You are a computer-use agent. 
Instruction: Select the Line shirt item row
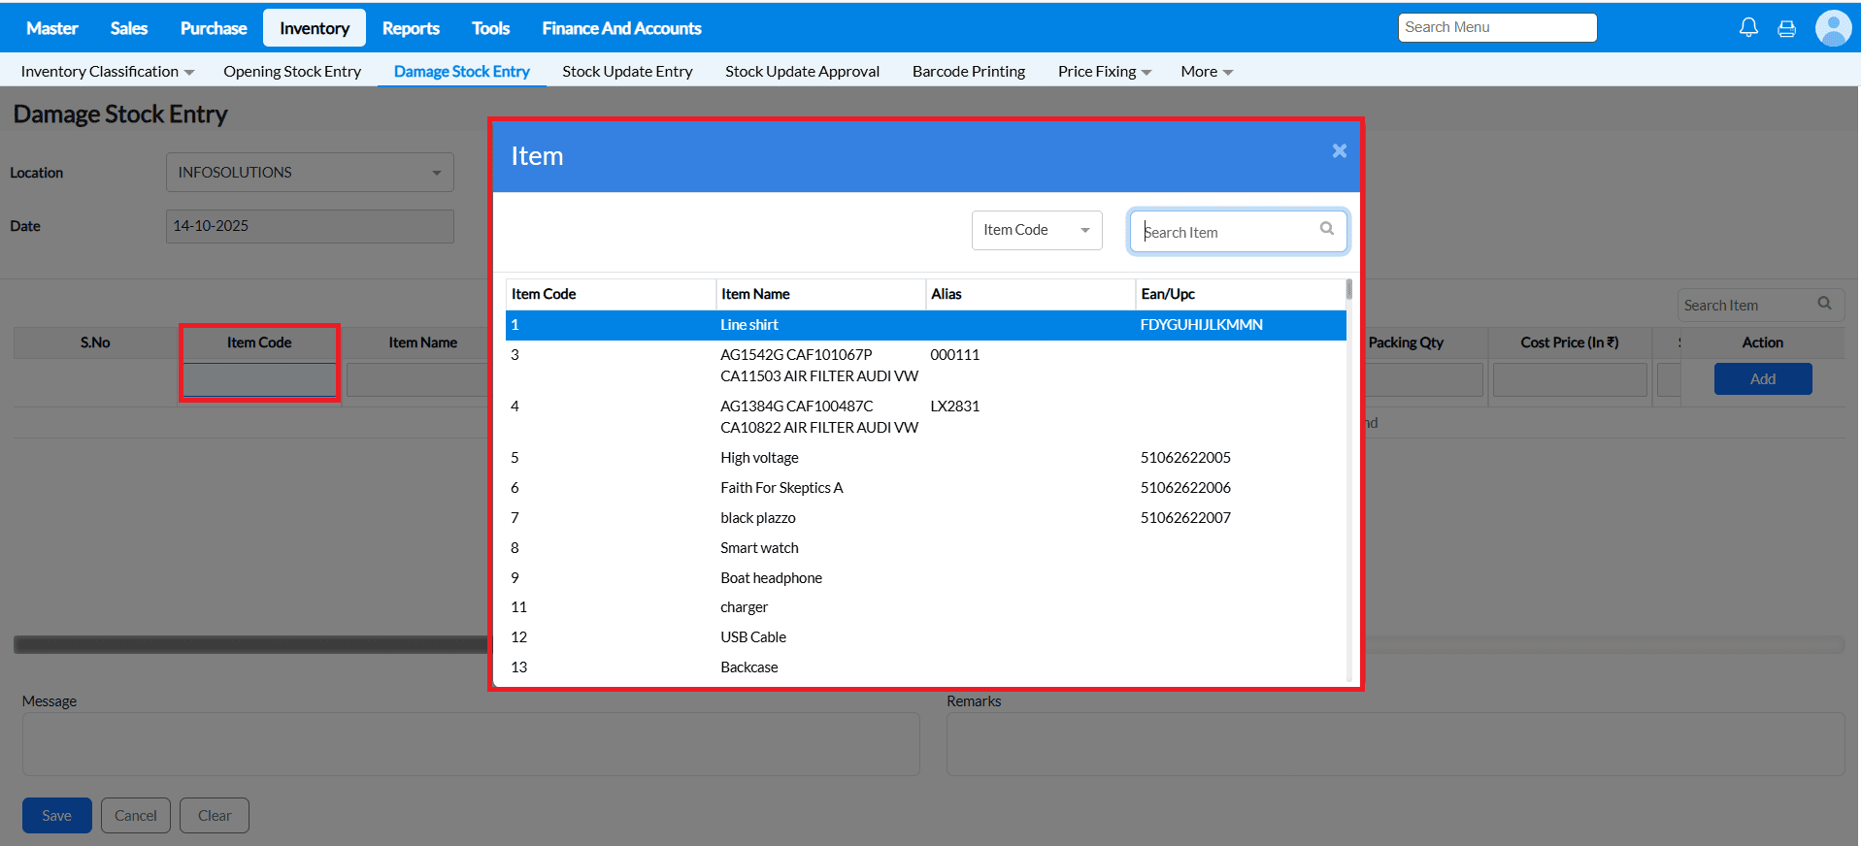tap(924, 325)
